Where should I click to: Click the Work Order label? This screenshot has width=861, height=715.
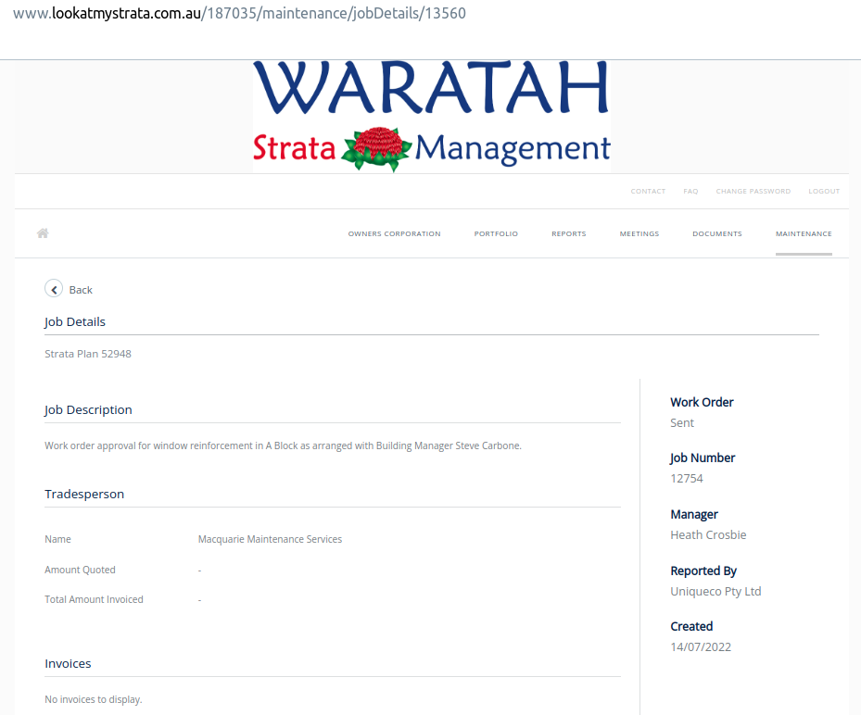tap(702, 402)
